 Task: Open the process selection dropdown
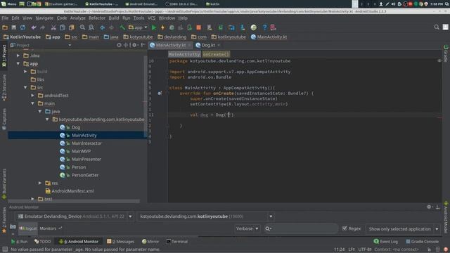tap(271, 216)
